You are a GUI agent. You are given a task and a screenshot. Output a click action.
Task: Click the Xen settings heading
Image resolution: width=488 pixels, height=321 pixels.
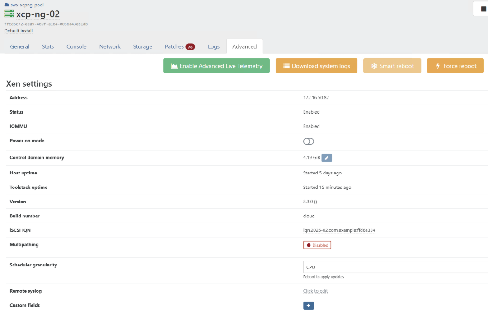[29, 83]
